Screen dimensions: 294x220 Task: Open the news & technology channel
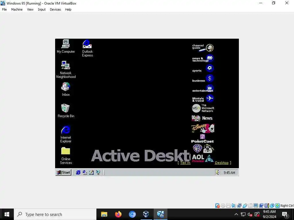pyautogui.click(x=203, y=58)
